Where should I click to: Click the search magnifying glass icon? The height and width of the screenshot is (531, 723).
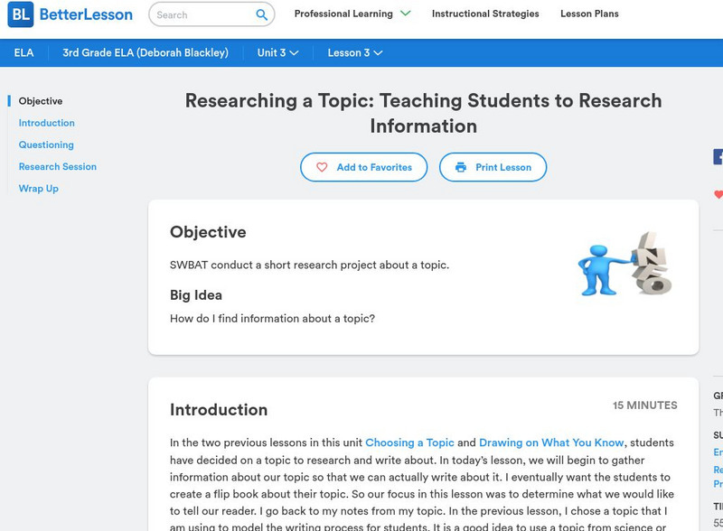[x=261, y=14]
